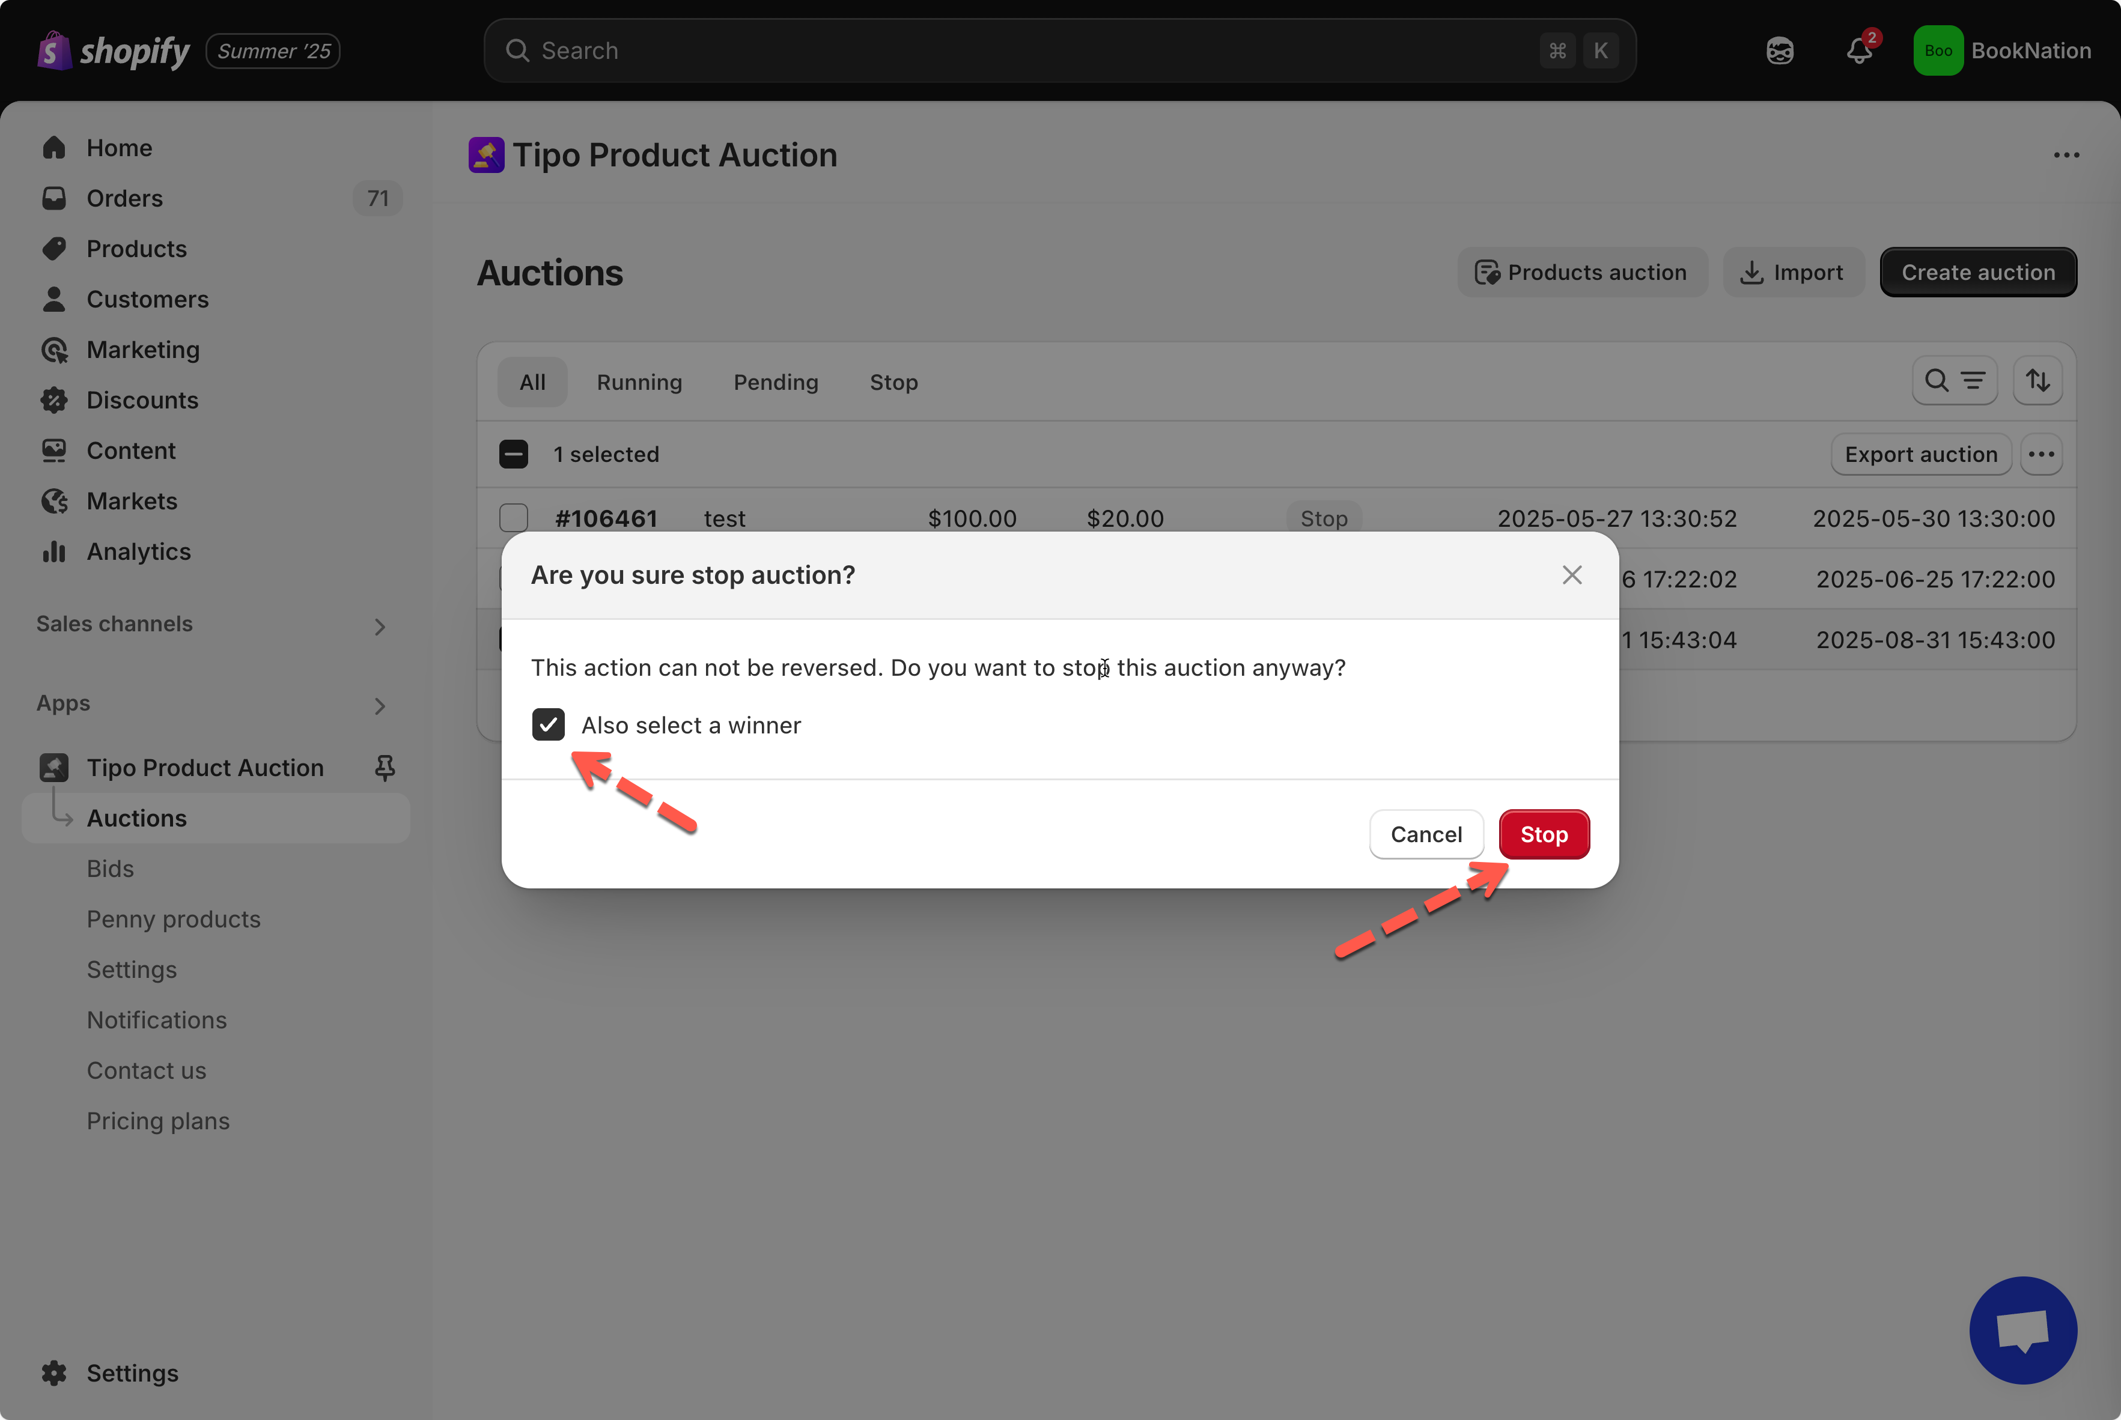This screenshot has height=1420, width=2121.
Task: Open the Sidekick assistant icon
Action: click(x=1780, y=50)
